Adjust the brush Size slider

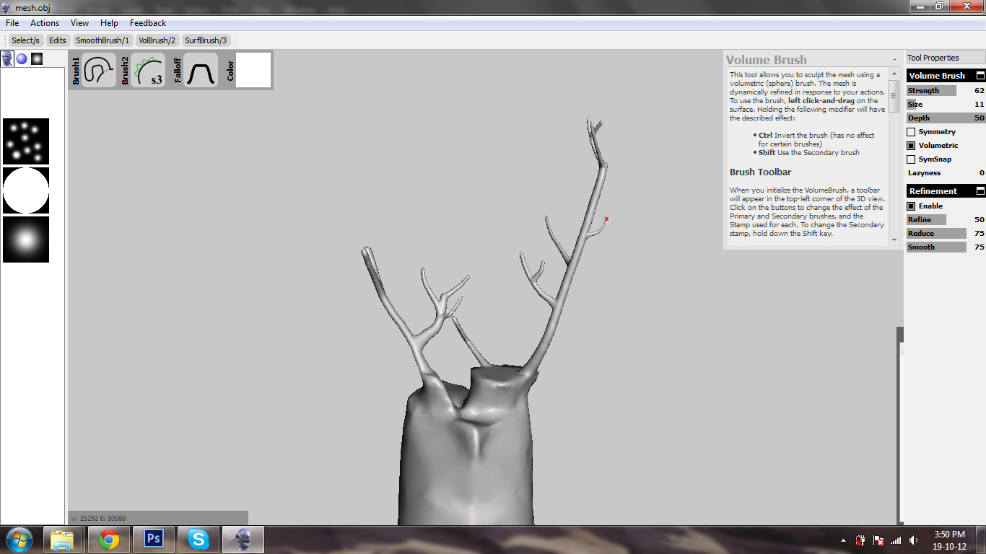click(946, 105)
